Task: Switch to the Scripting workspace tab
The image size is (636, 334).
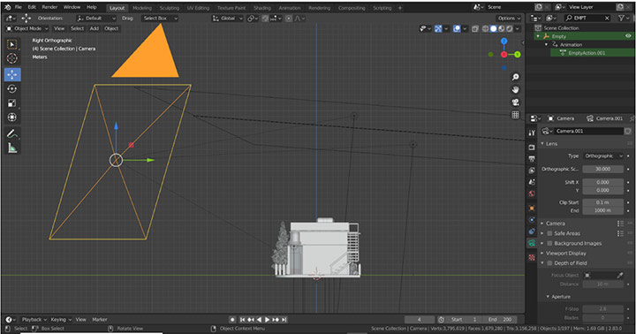Action: (382, 8)
